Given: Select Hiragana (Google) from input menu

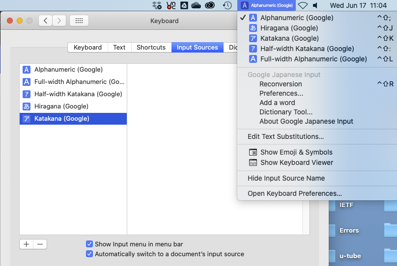Looking at the screenshot, I should coord(289,28).
